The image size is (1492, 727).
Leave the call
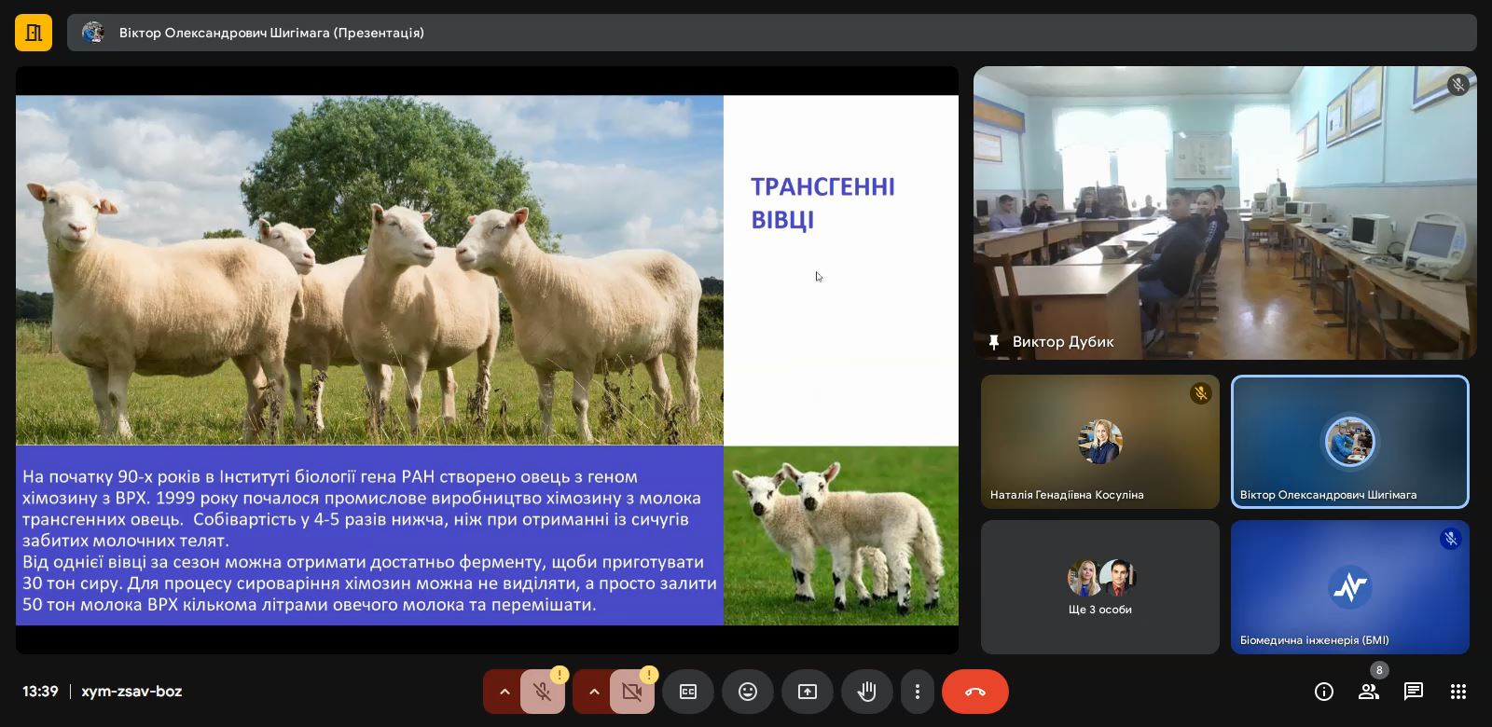point(975,692)
